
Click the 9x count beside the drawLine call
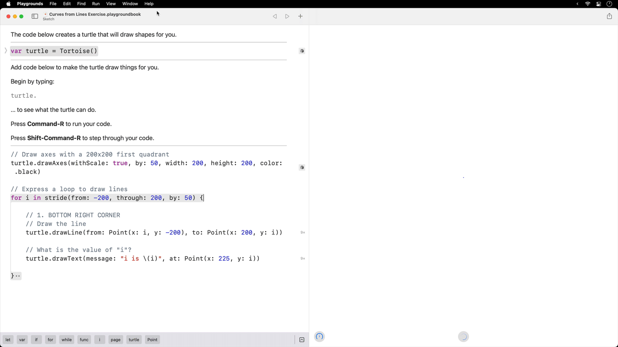pos(303,232)
